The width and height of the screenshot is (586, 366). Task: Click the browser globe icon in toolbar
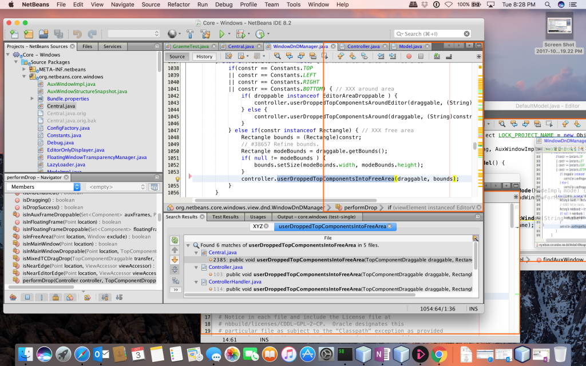pyautogui.click(x=172, y=34)
